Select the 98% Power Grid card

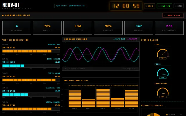click(108, 28)
